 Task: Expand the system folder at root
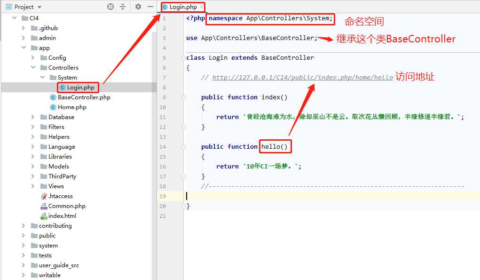click(24, 245)
